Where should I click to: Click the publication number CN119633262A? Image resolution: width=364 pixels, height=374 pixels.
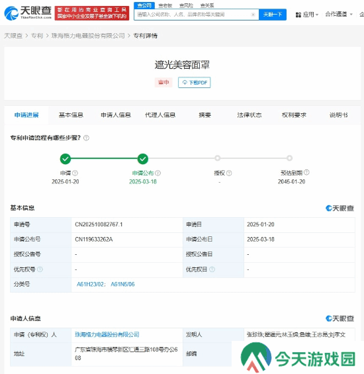[94, 239]
